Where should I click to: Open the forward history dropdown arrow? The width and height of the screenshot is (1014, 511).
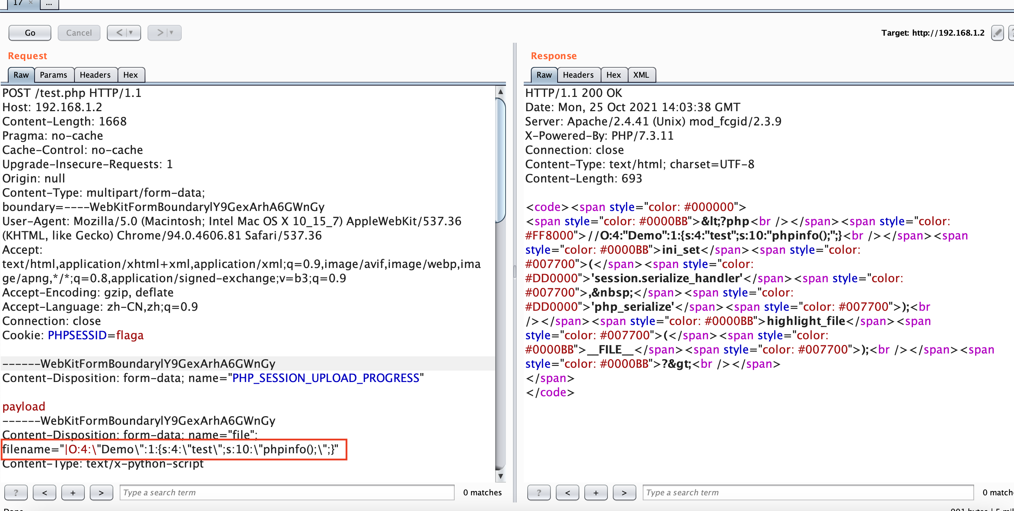(172, 33)
